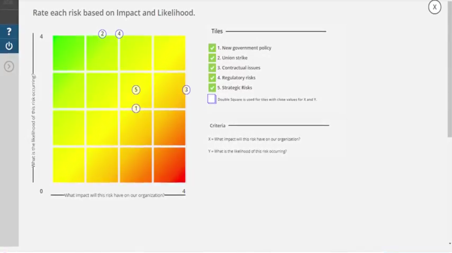Click the impact X-axis label text
This screenshot has width=452, height=253.
pyautogui.click(x=114, y=195)
